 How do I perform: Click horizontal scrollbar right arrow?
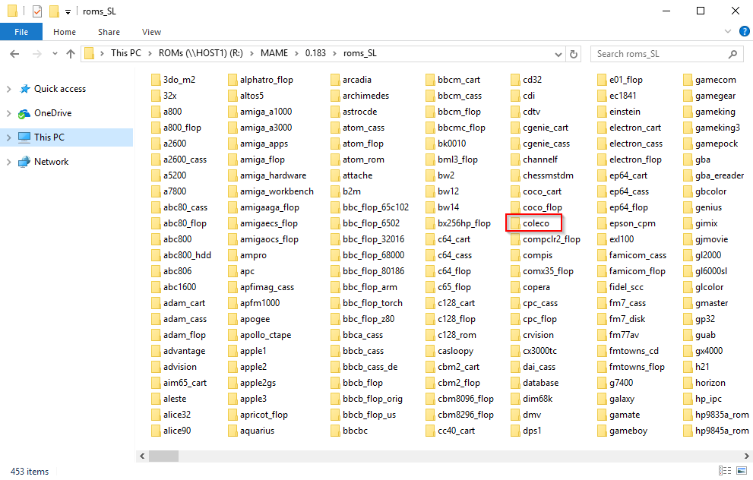click(x=747, y=456)
